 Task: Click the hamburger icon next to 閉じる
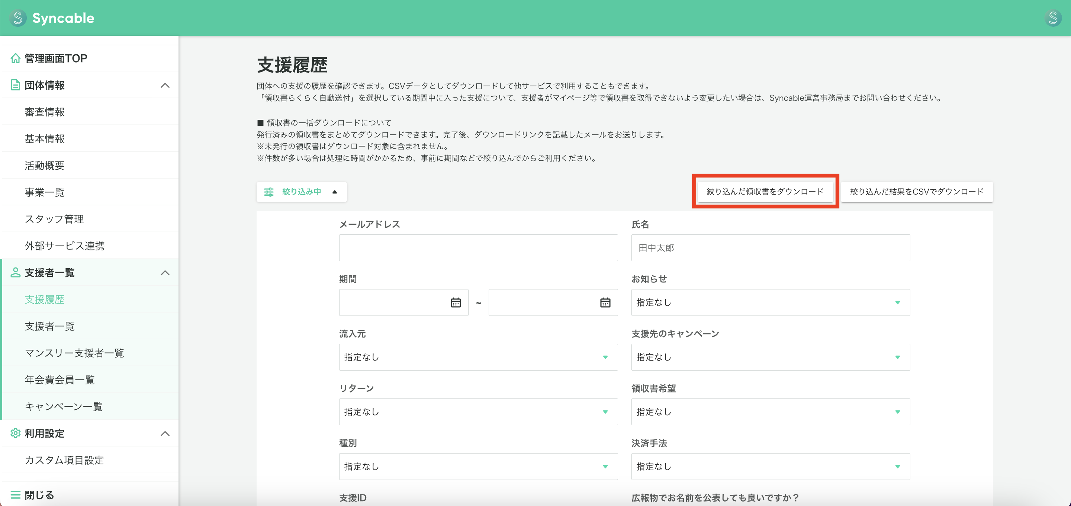click(x=15, y=494)
